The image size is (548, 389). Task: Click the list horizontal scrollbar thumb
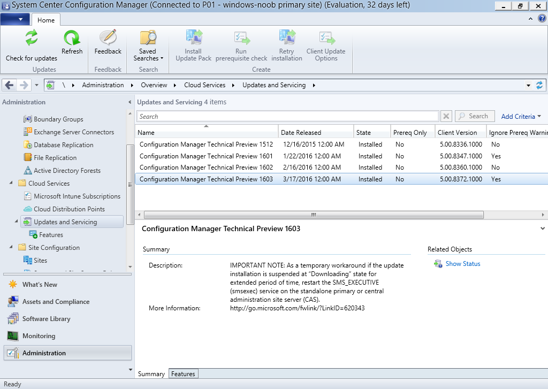tap(314, 215)
